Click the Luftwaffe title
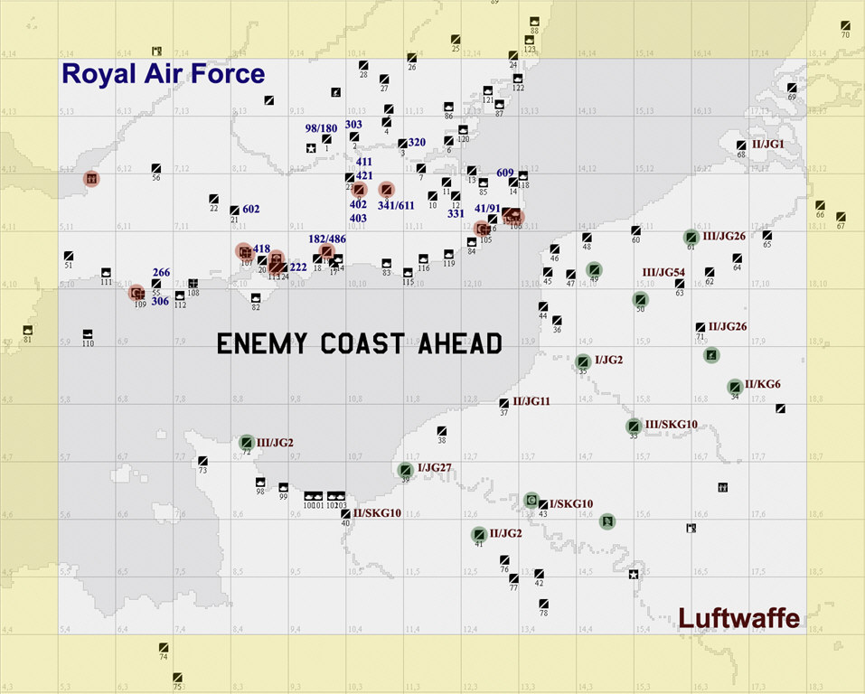 738,618
